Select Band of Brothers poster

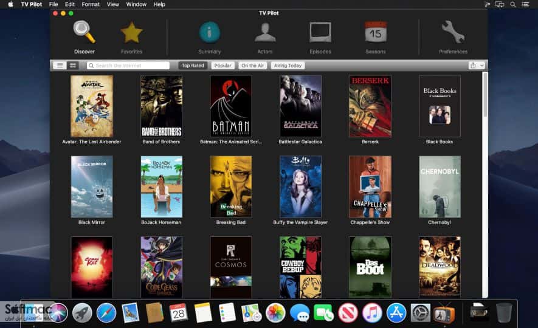coord(161,106)
